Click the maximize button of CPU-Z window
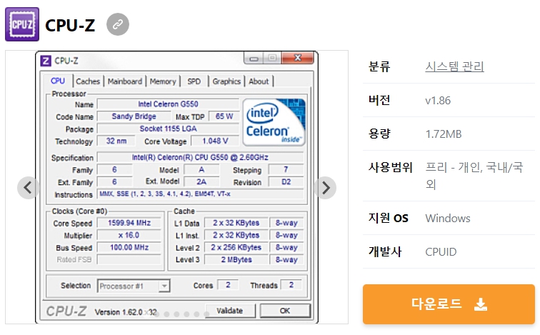540x335 pixels. tap(272, 58)
